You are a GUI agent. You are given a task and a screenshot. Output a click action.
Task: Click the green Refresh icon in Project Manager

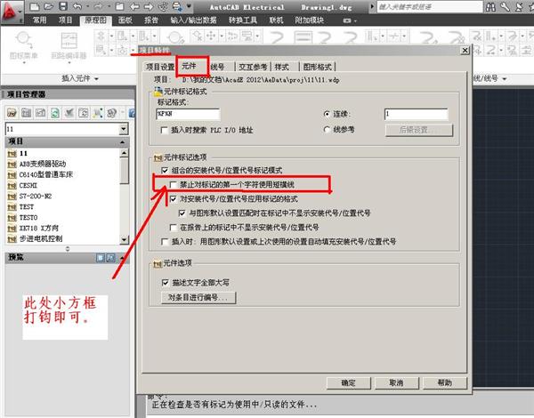pos(55,113)
